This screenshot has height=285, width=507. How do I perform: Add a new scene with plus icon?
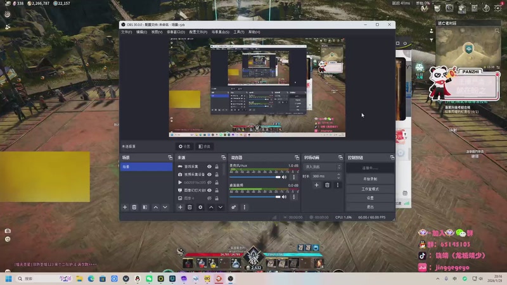click(125, 207)
